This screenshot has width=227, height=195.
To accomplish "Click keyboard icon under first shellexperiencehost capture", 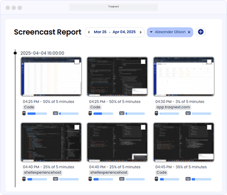I will click(x=55, y=179).
